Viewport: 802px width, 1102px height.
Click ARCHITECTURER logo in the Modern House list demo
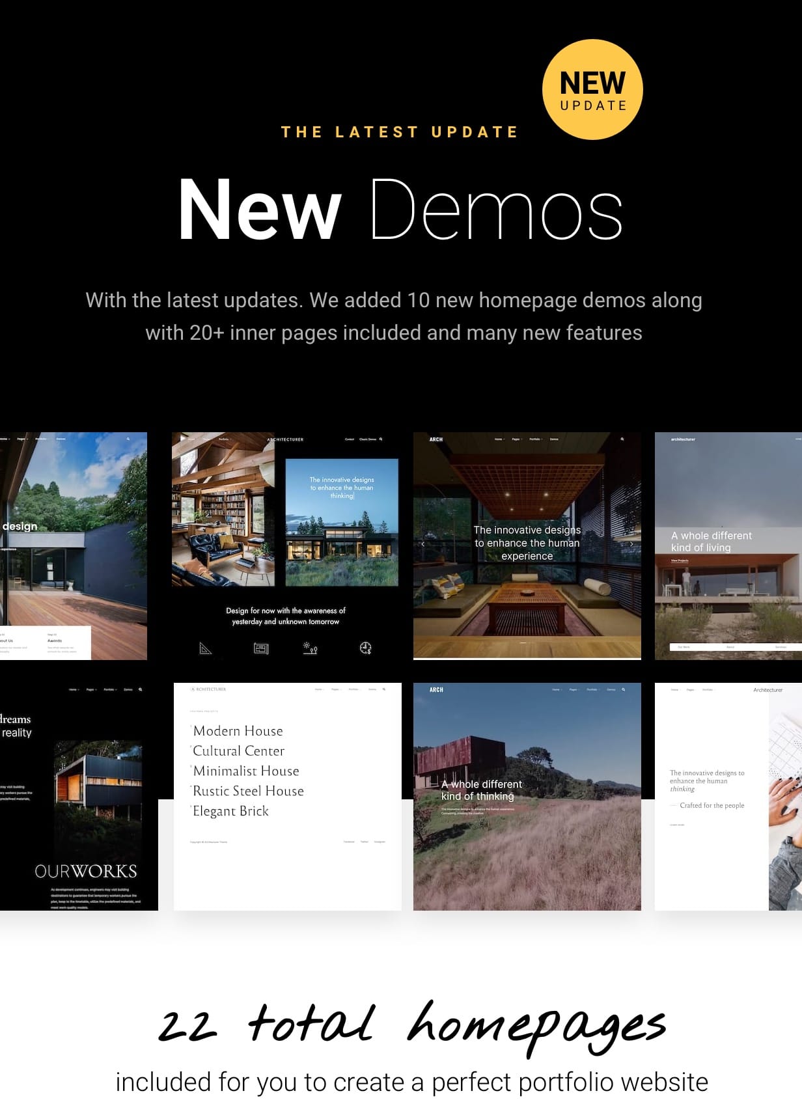pyautogui.click(x=208, y=689)
